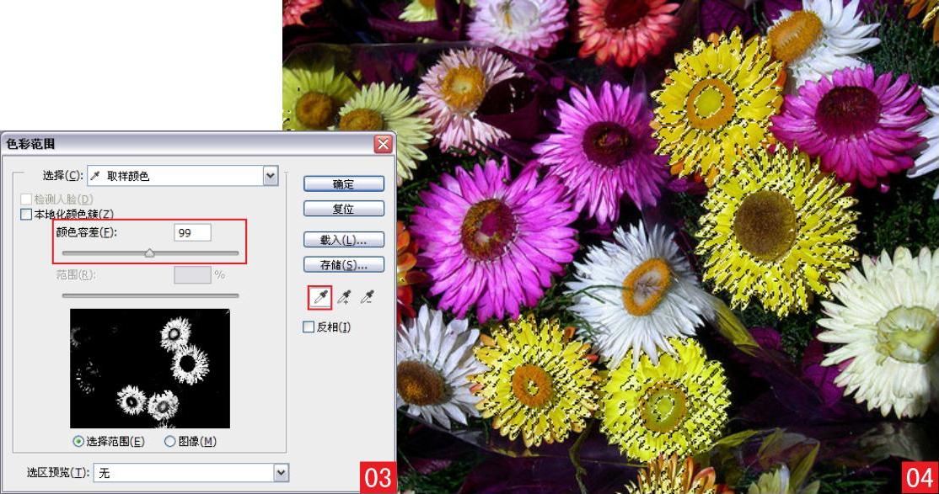Click the 选区预览 label text

pos(58,472)
